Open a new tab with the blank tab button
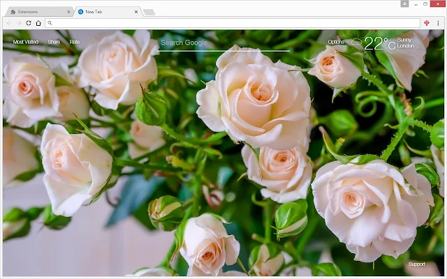The image size is (447, 279). [149, 12]
